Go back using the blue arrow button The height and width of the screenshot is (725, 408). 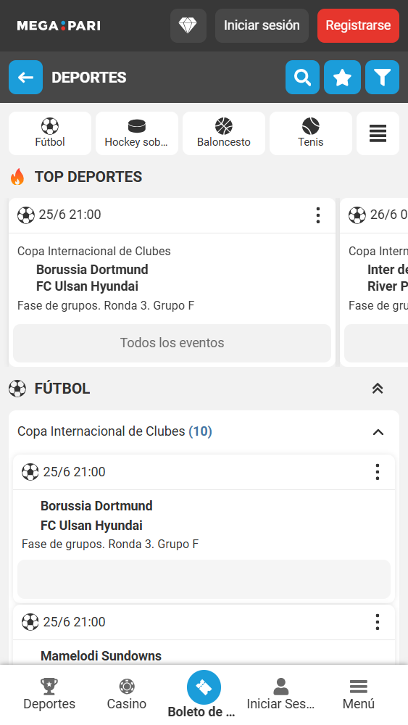click(x=26, y=78)
